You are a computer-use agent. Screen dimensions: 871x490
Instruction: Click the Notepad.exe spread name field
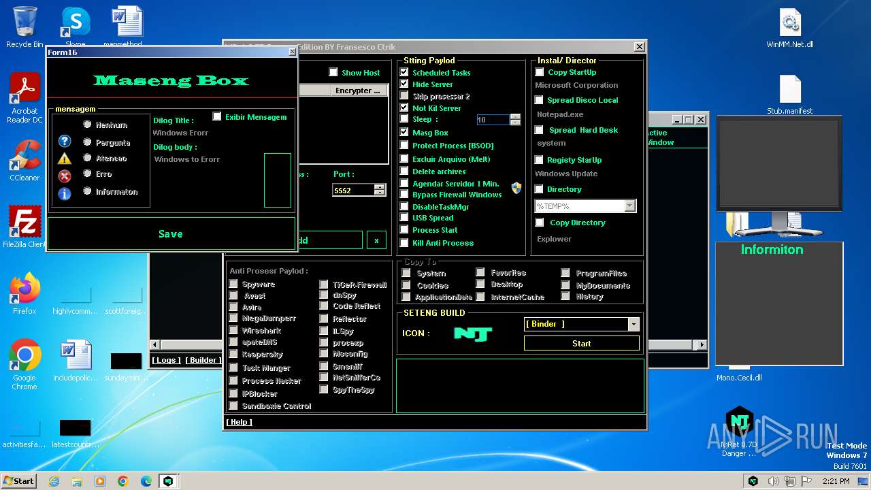[561, 114]
